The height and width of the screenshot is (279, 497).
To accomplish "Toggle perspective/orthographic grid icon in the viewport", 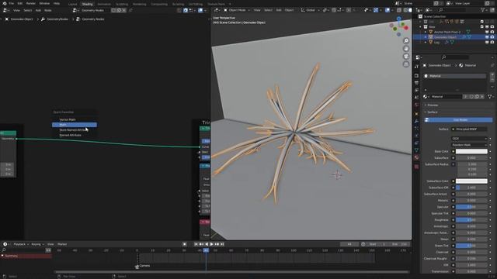I will 406,64.
